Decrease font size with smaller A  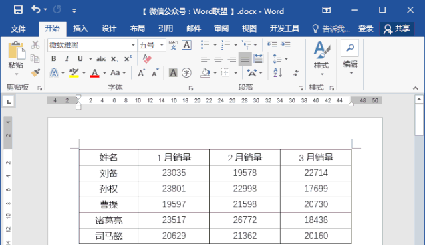pos(155,73)
